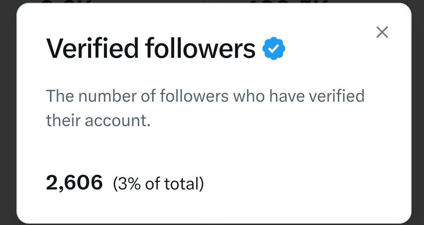Click the description line starting "The number"
The height and width of the screenshot is (225, 424).
coord(205,96)
